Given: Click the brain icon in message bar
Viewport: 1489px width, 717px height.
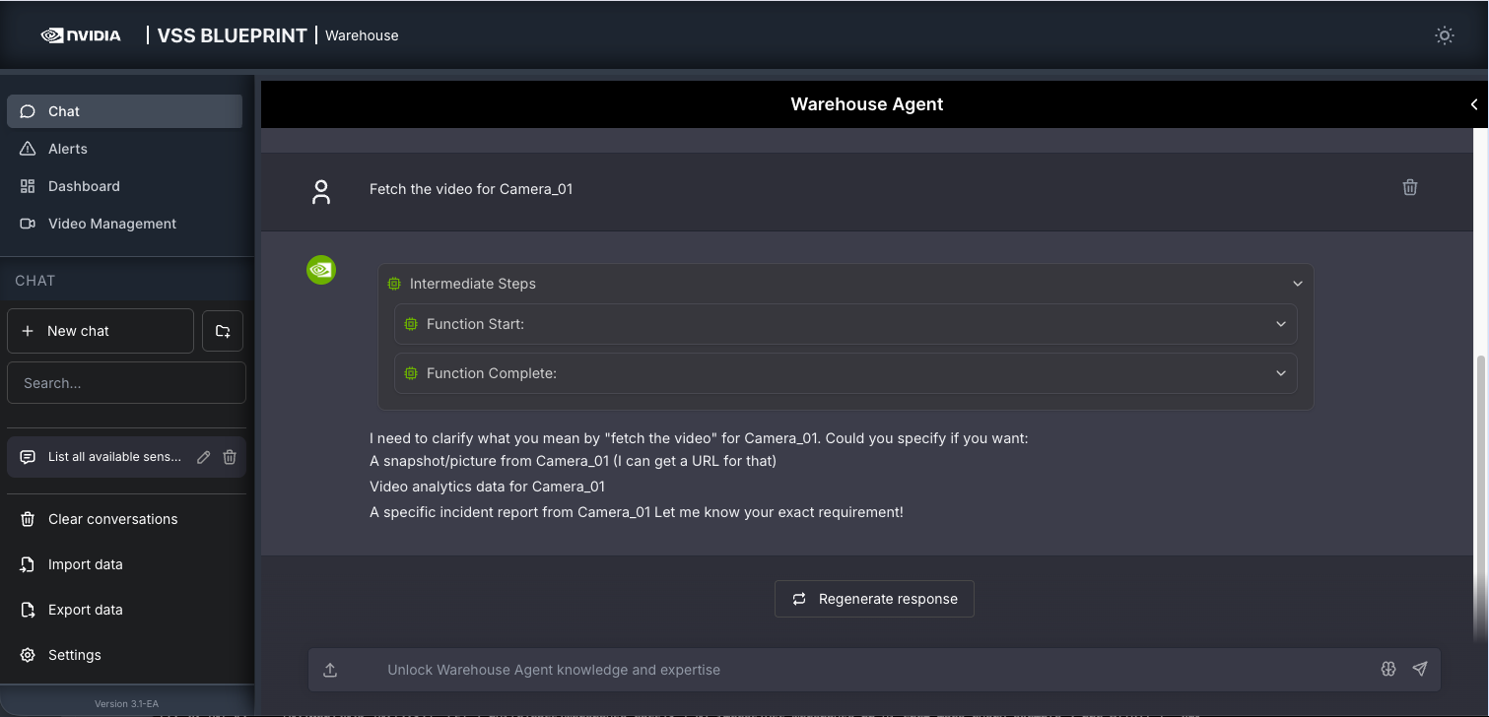Looking at the screenshot, I should (1388, 669).
